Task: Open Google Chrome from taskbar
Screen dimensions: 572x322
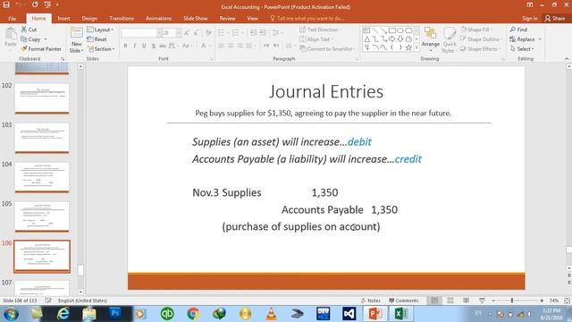Action: coord(193,313)
